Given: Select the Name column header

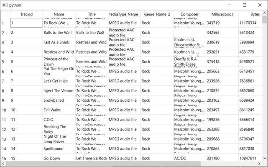Looking at the screenshot, I should 59,14.
